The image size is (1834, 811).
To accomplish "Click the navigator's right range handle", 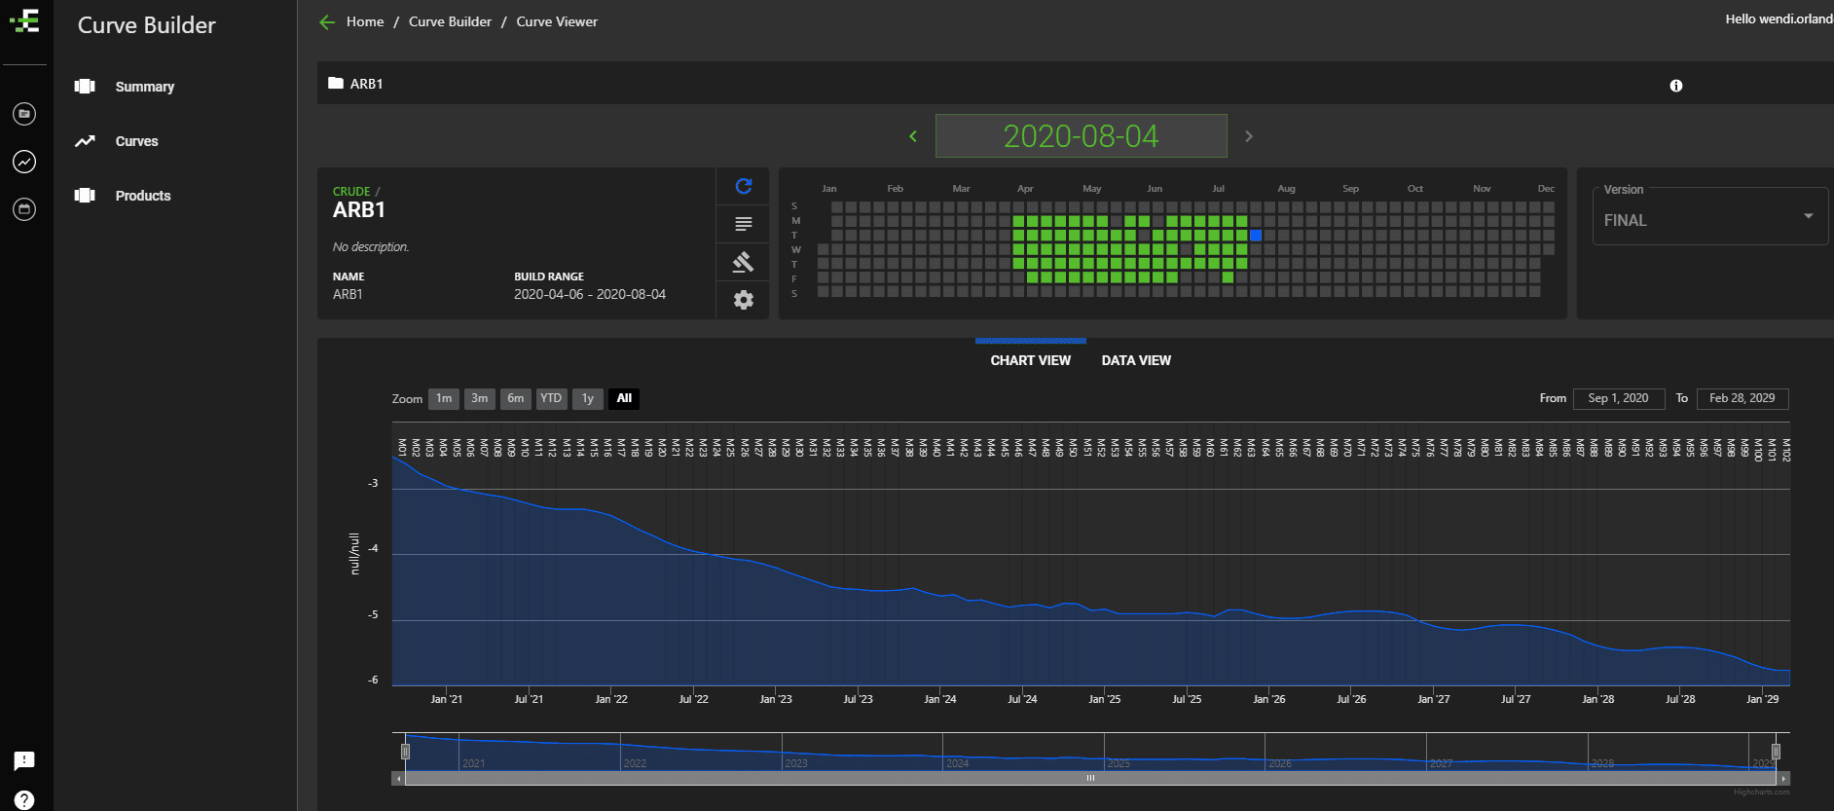I will click(1776, 751).
